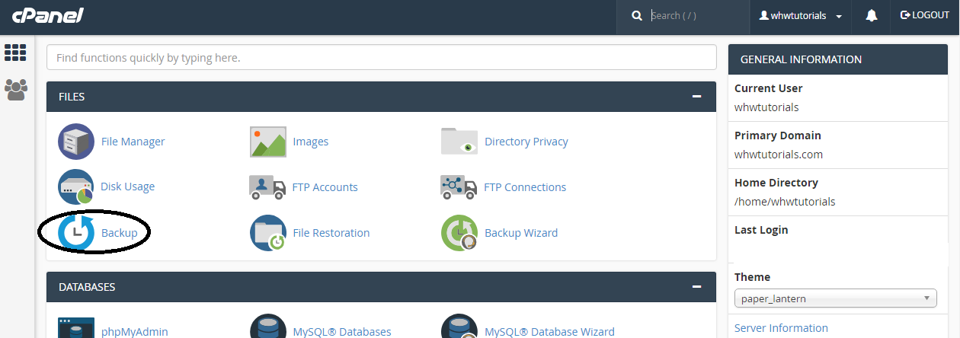960x338 pixels.
Task: Click the Images icon
Action: (268, 142)
